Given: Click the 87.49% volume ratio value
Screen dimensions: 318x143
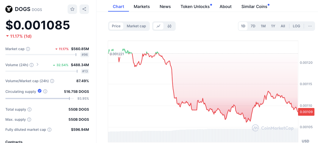Looking at the screenshot, I should [82, 81].
